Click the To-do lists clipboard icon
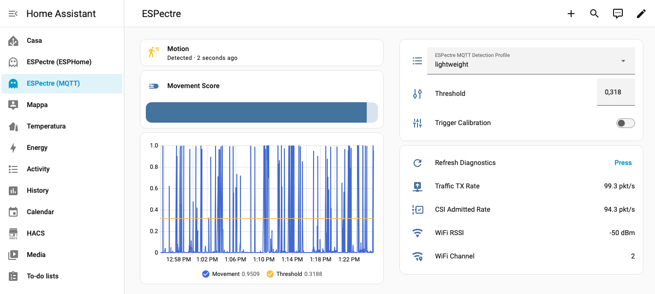 (x=13, y=276)
